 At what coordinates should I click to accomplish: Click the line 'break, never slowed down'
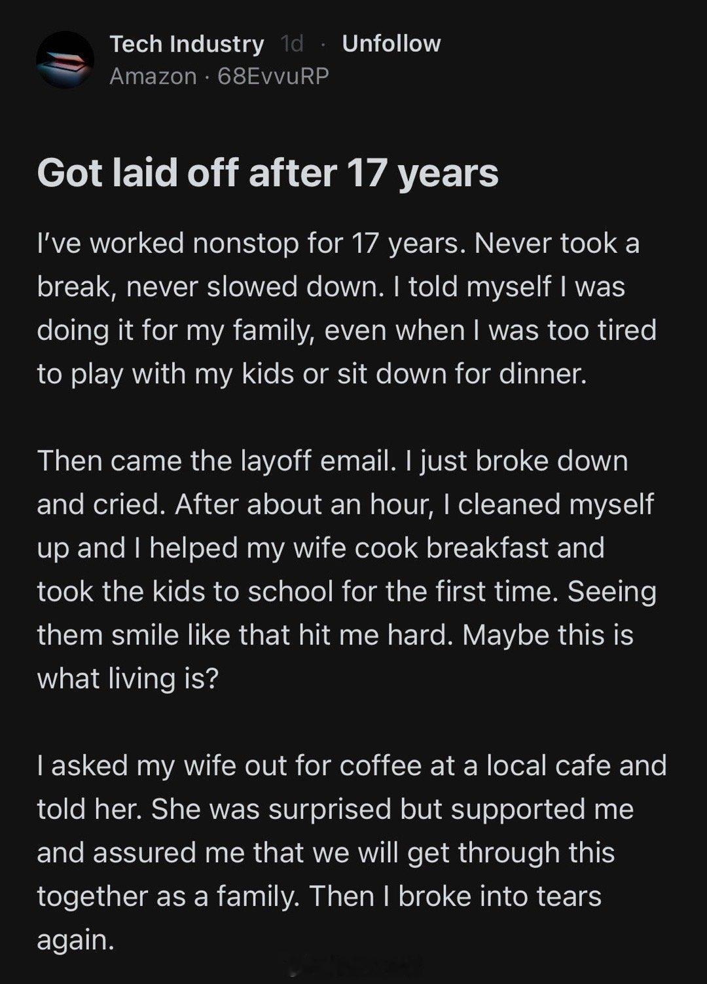(x=209, y=287)
